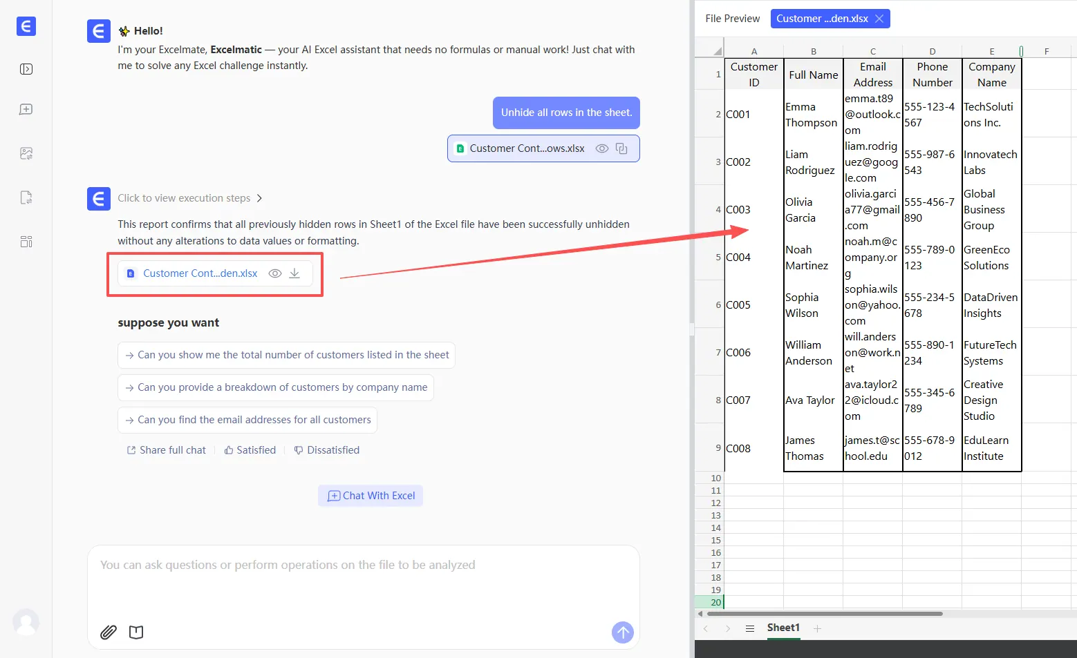Attach a file with the paperclip icon
This screenshot has height=658, width=1077.
(x=108, y=632)
